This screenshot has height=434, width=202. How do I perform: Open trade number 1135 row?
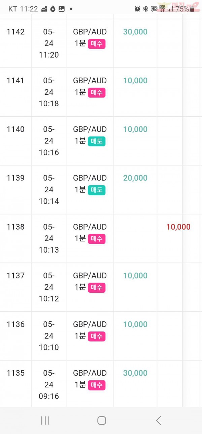coord(101,384)
